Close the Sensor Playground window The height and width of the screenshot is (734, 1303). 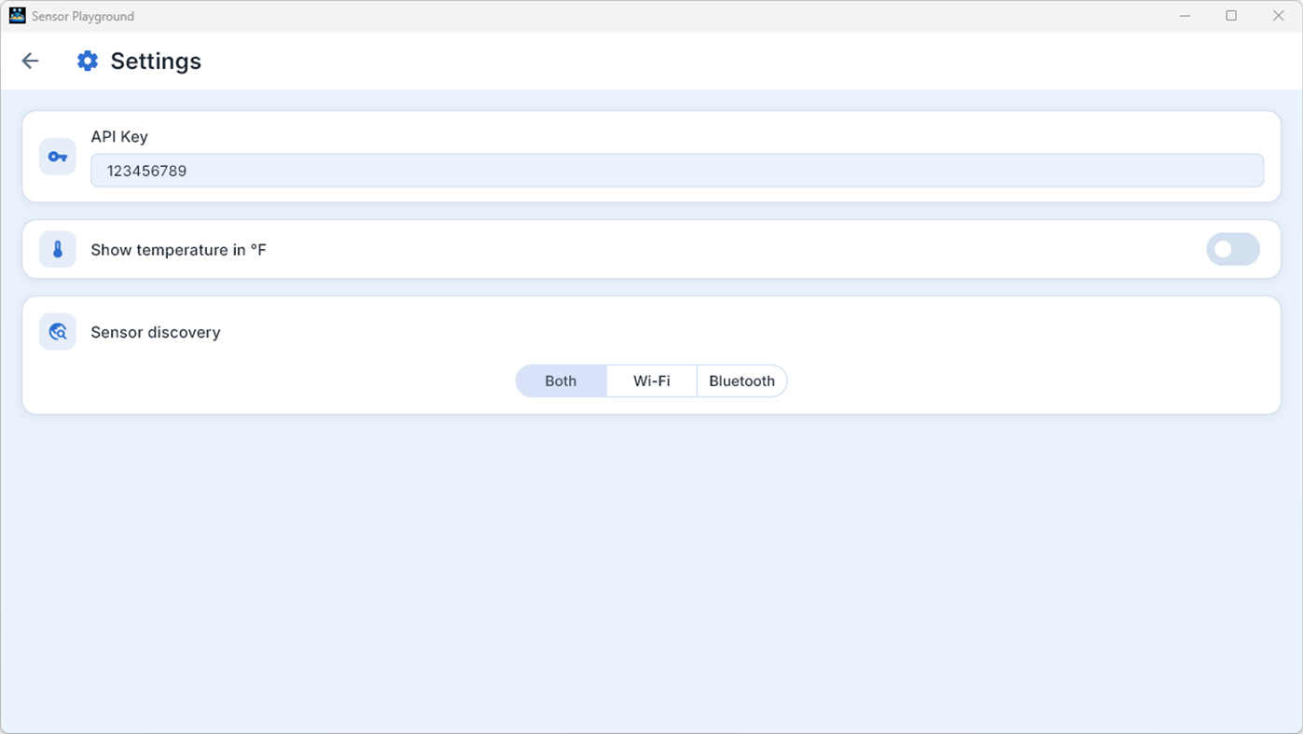pos(1279,16)
